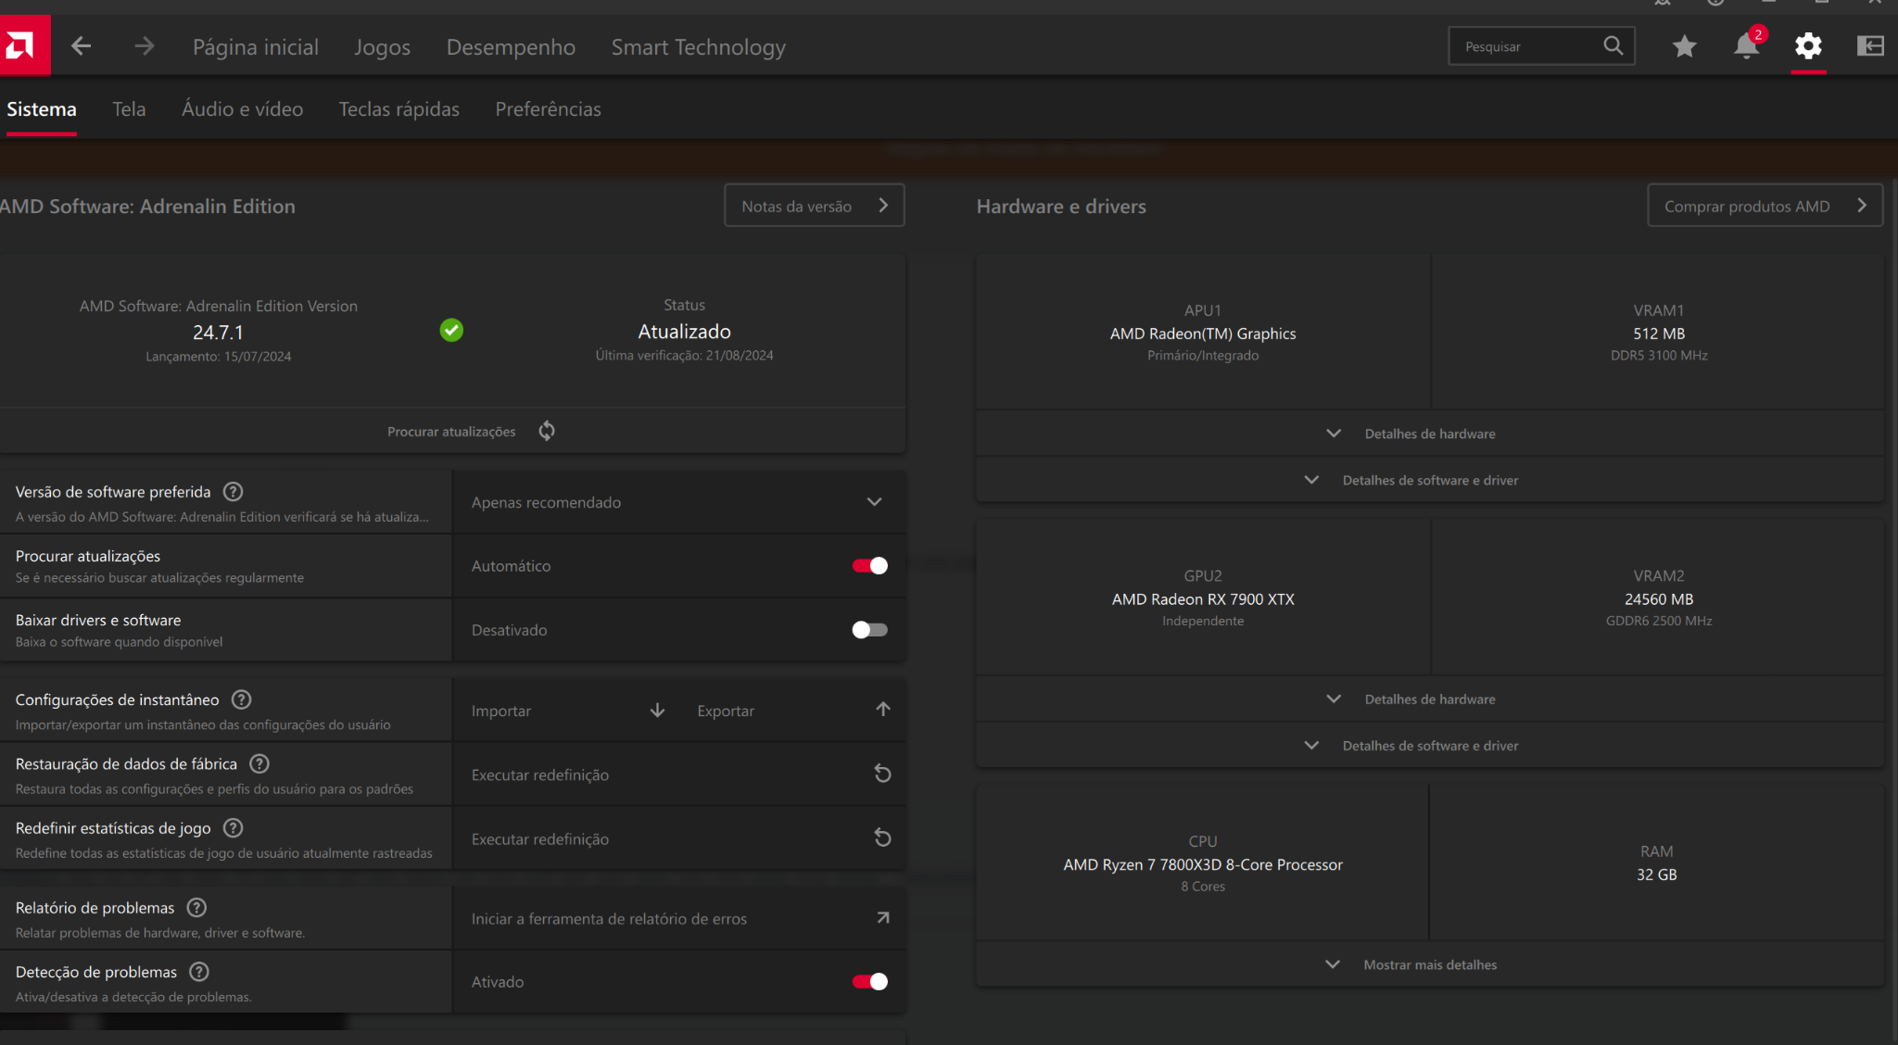Click the 32 GB RAM value
The height and width of the screenshot is (1045, 1898).
(1657, 875)
